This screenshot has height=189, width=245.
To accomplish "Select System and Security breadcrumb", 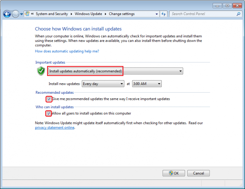I will tap(52, 14).
